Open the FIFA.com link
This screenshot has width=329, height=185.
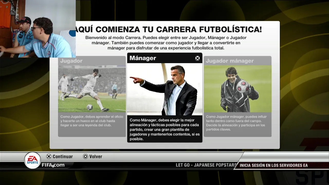53,165
